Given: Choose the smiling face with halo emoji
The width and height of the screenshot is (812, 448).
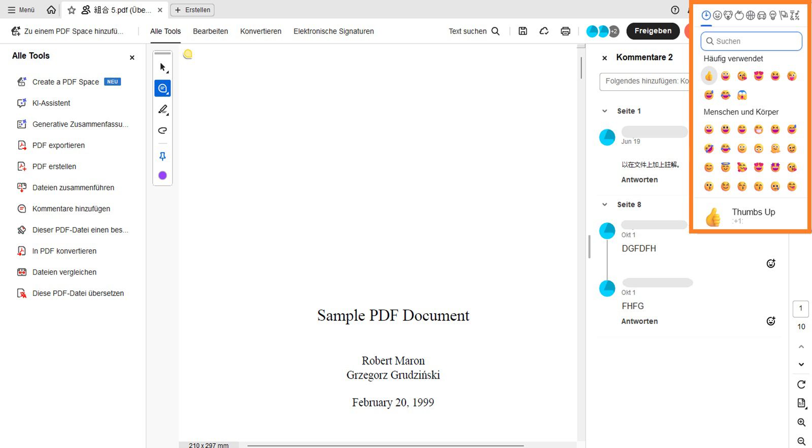Looking at the screenshot, I should tap(726, 167).
